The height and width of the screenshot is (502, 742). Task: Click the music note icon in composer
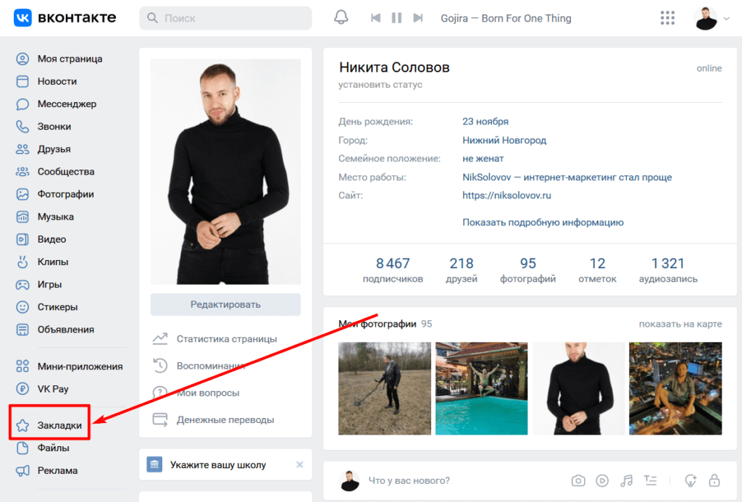pyautogui.click(x=627, y=480)
